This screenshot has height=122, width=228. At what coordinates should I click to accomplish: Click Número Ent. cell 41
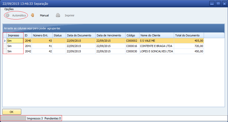(42, 46)
